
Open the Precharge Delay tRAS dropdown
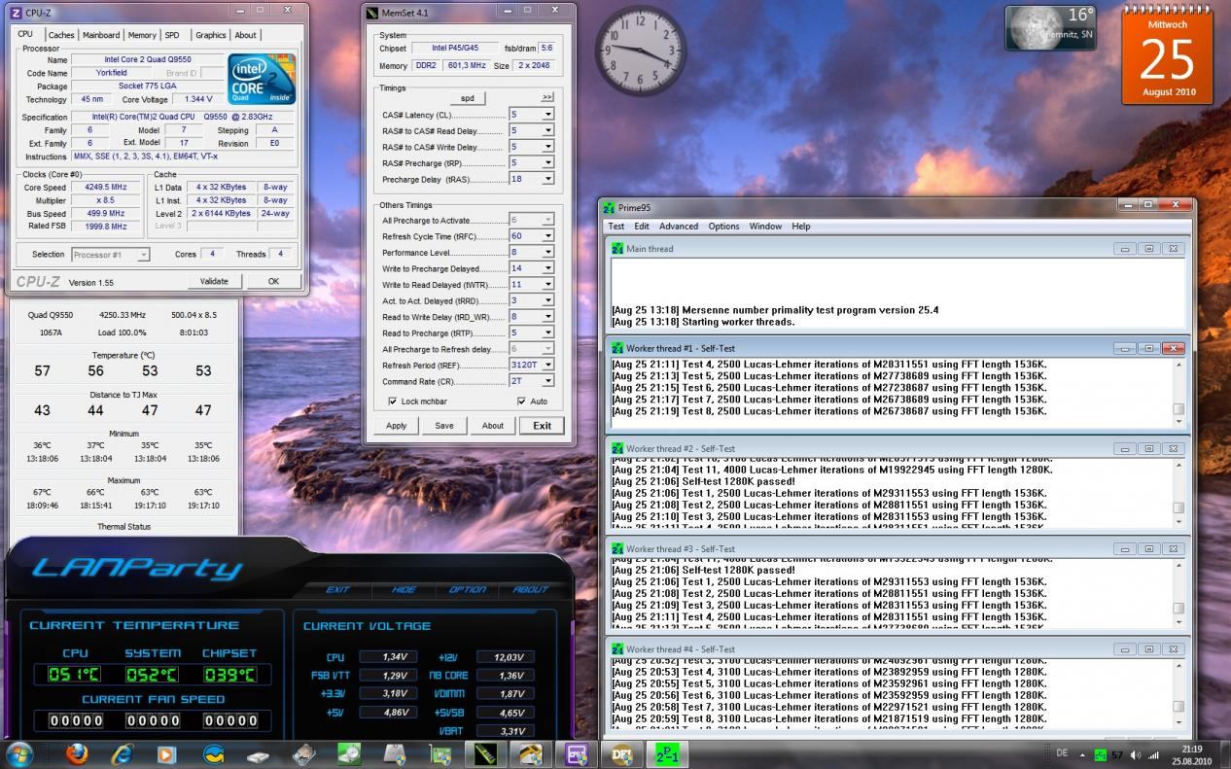547,179
